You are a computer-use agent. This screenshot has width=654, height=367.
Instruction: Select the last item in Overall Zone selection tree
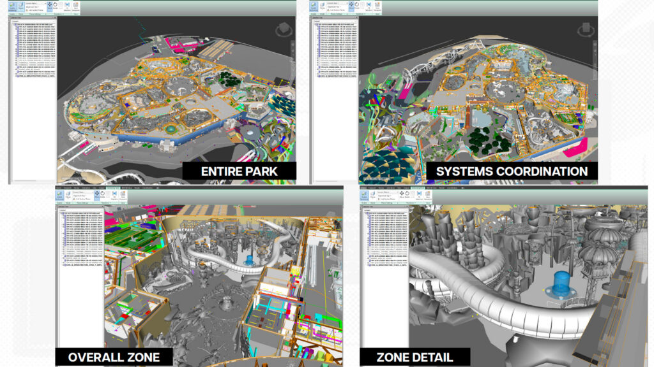tap(82, 264)
